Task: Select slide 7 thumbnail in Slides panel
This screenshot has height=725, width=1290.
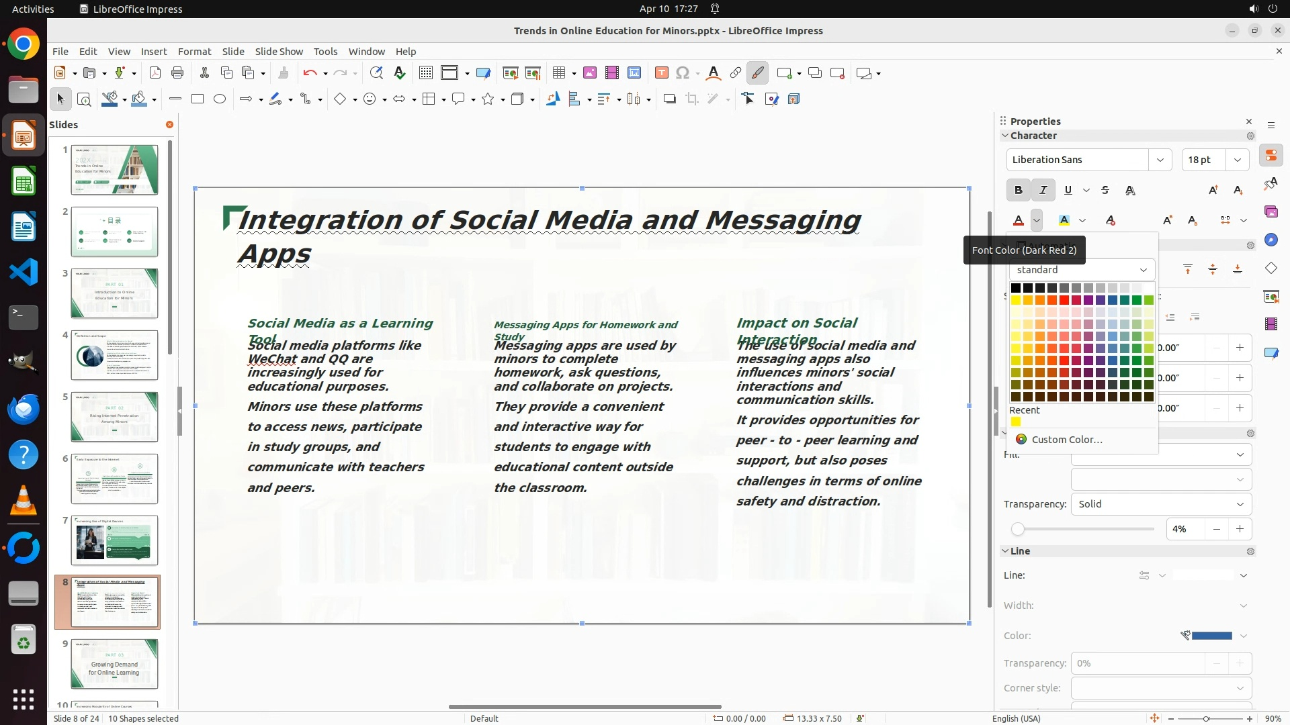Action: pyautogui.click(x=114, y=540)
